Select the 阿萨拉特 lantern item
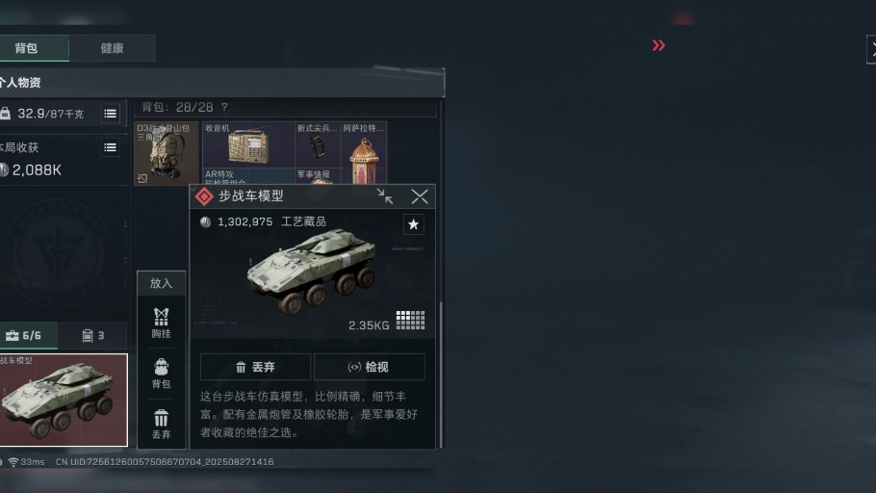Viewport: 876px width, 493px height. [x=364, y=153]
